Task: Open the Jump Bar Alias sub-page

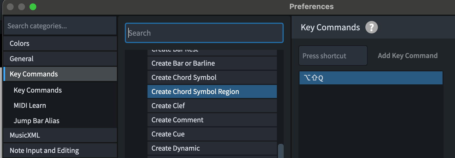Action: point(60,121)
